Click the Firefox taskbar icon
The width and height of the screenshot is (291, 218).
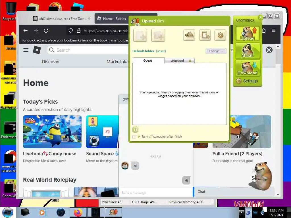[78, 212]
